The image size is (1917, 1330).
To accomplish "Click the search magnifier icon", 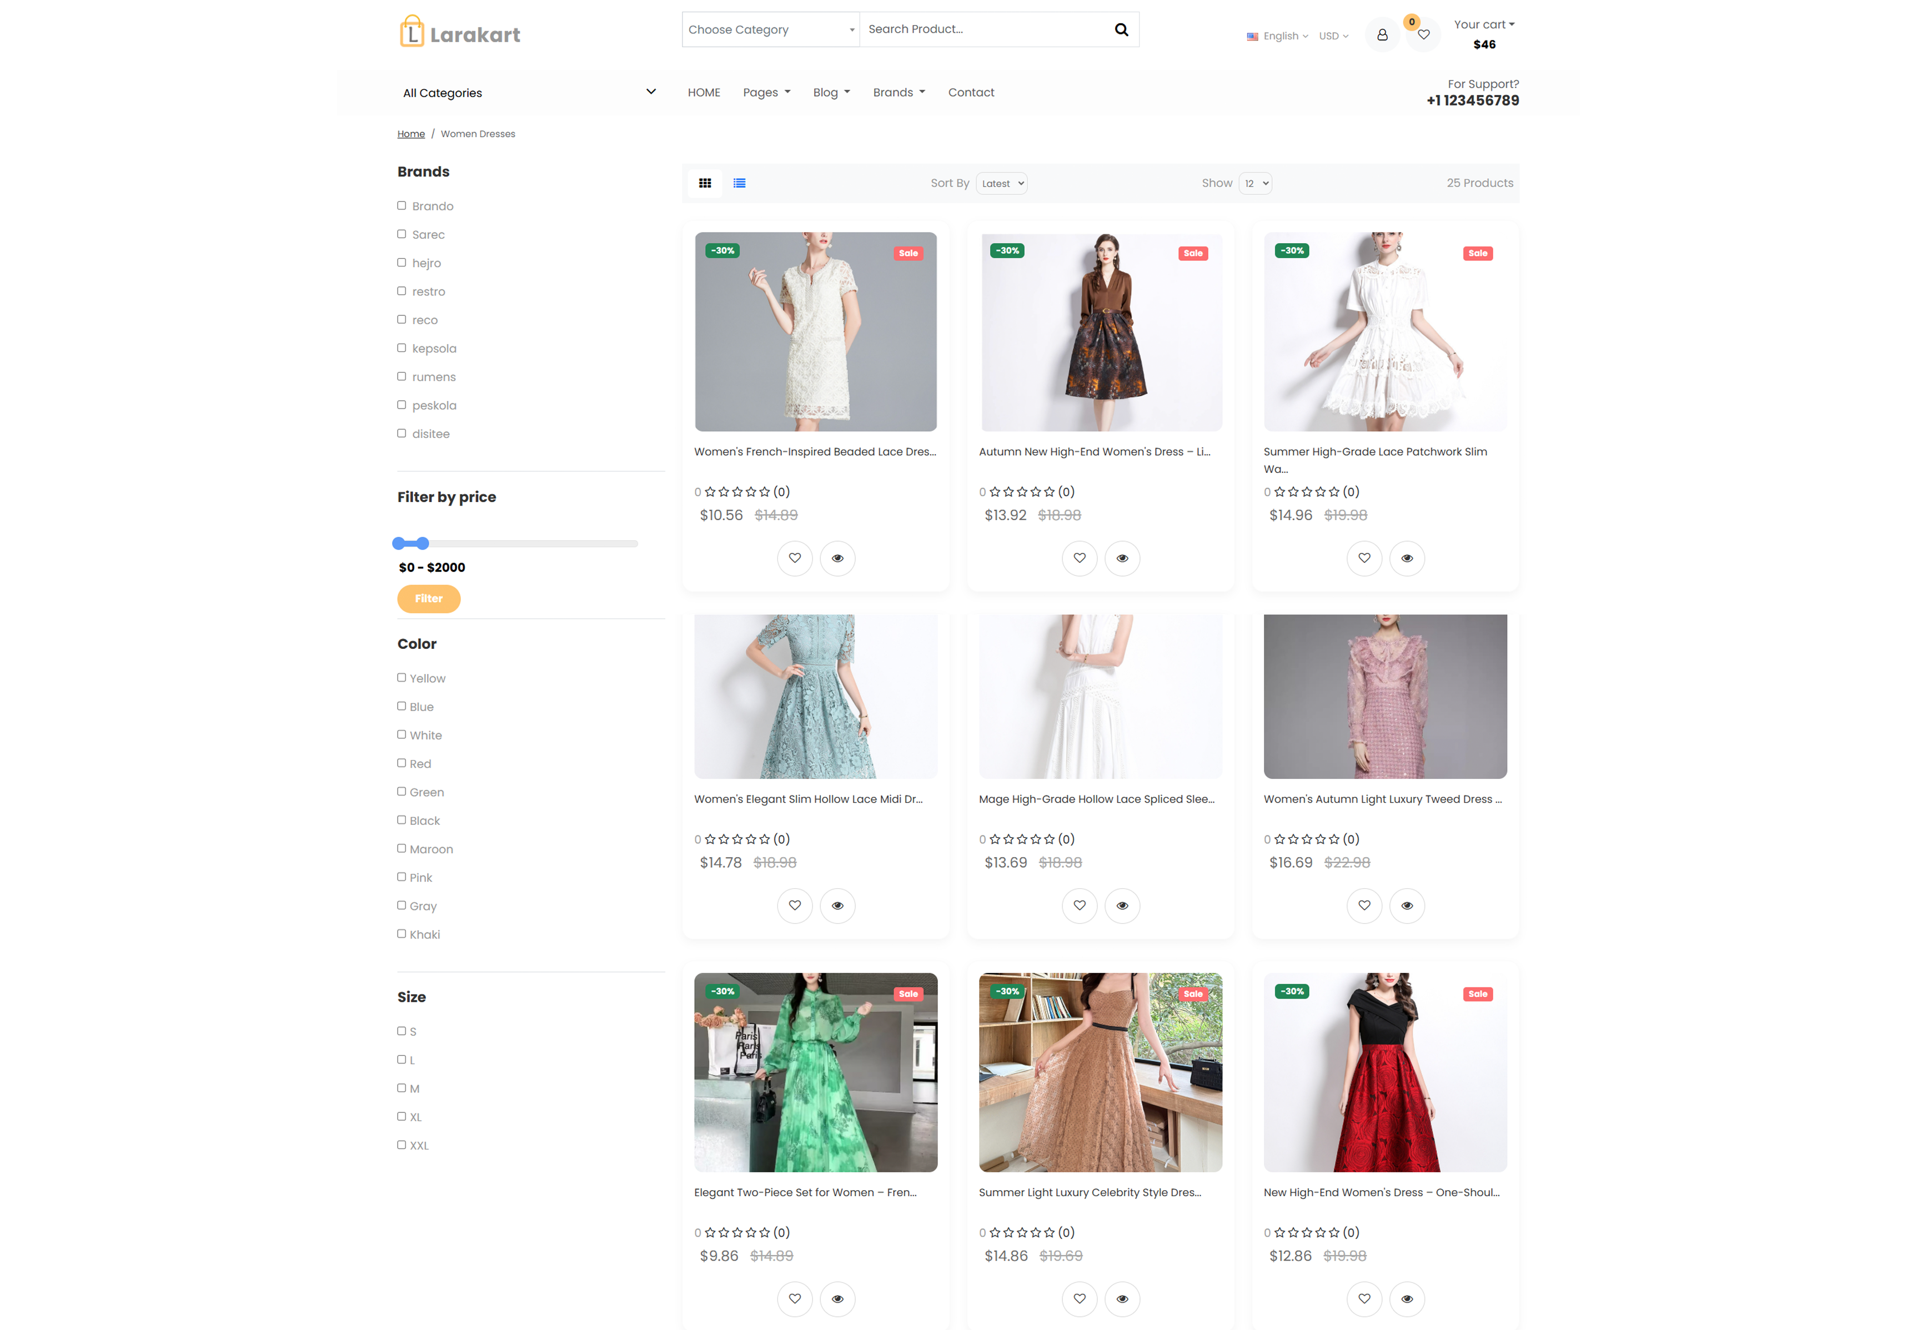I will tap(1121, 30).
